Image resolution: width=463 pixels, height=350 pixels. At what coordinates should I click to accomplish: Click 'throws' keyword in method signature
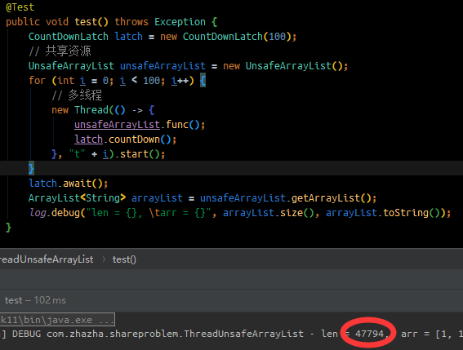point(131,22)
